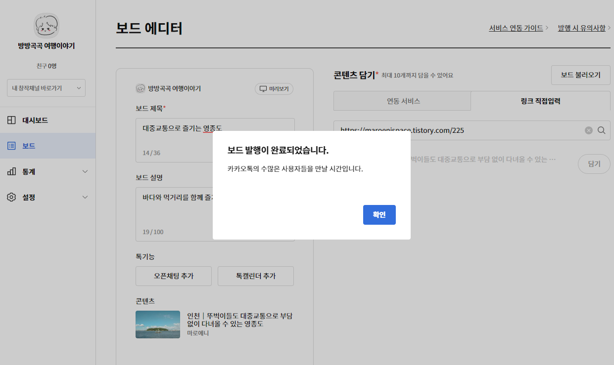Select the 보드 list icon in sidebar
Viewport: 614px width, 365px height.
pos(11,146)
